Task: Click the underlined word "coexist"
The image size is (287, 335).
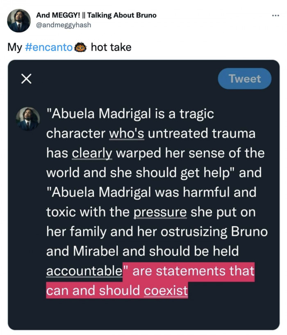Action: (166, 291)
